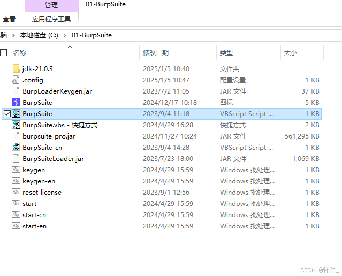Click the .config settings file icon
This screenshot has height=276, width=342.
click(x=16, y=80)
